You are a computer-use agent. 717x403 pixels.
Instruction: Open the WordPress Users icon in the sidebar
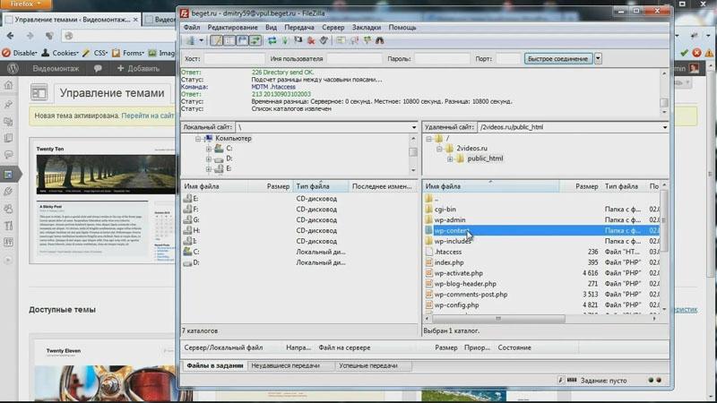pos(8,209)
